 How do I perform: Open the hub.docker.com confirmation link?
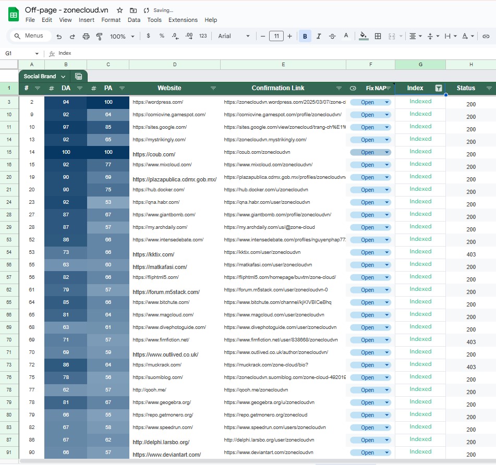[x=266, y=190]
